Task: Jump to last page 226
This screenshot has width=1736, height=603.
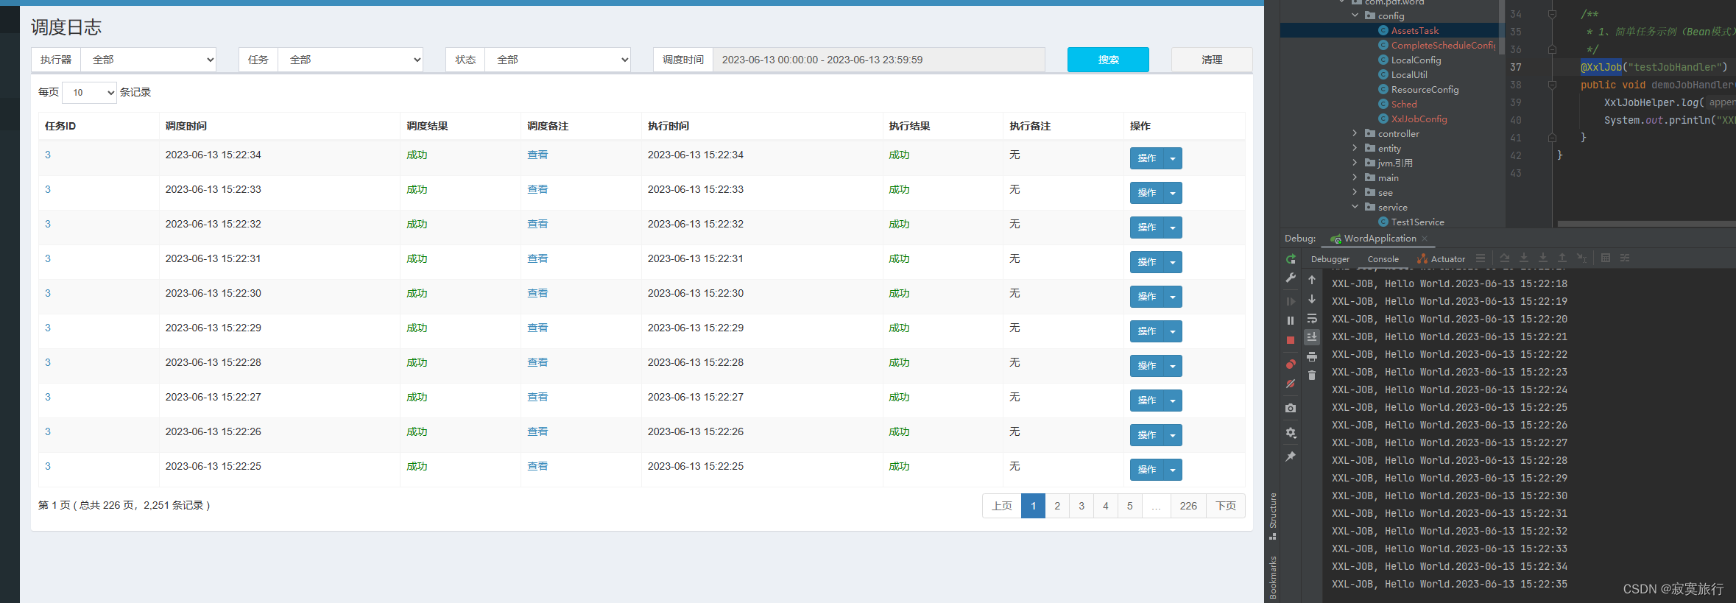Action: coord(1188,506)
